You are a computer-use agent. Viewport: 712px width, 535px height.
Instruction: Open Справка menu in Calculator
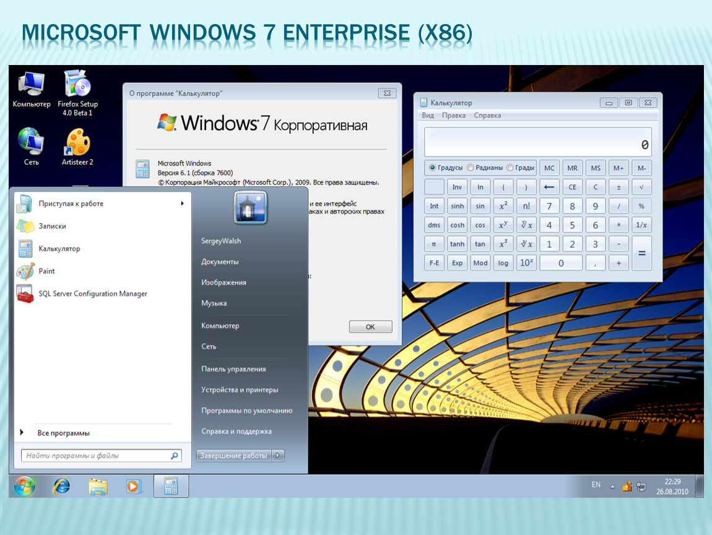point(487,115)
